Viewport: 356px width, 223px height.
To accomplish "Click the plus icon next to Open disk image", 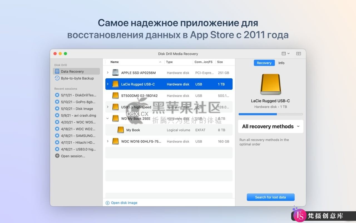I will [x=108, y=203].
